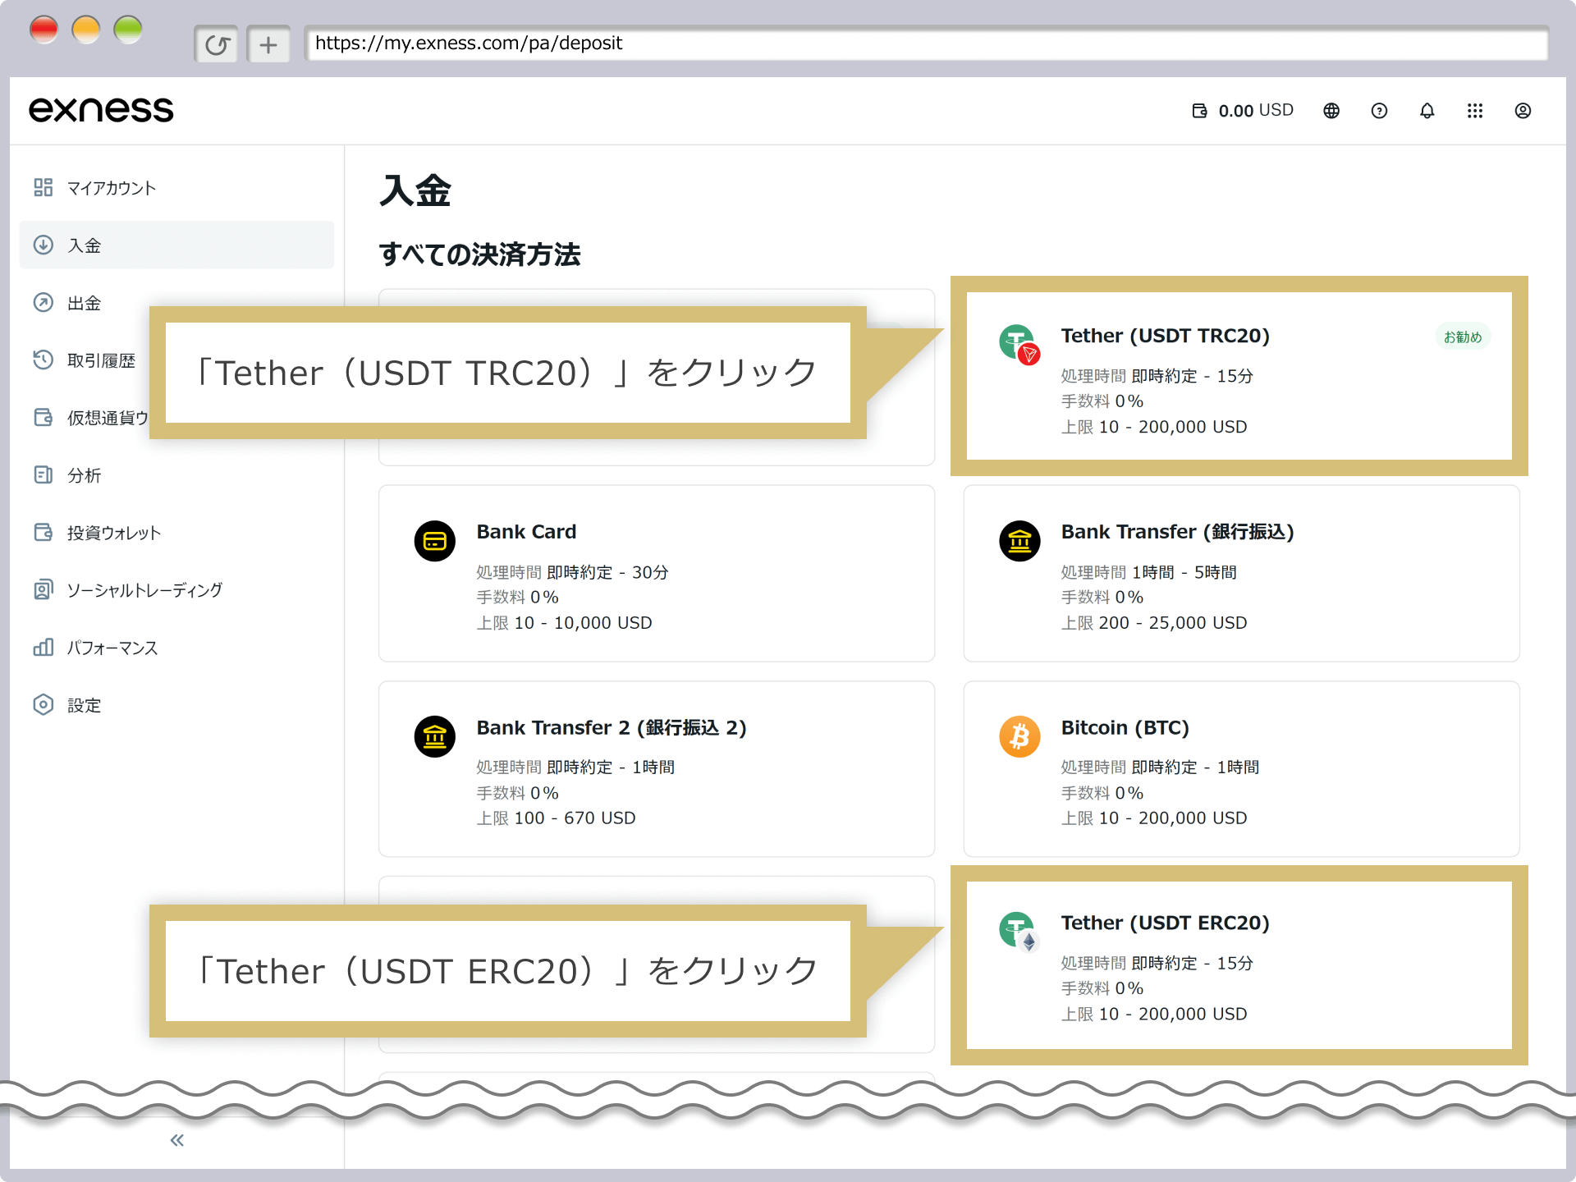This screenshot has height=1182, width=1576.
Task: Click the 入金 page heading
Action: (x=415, y=190)
